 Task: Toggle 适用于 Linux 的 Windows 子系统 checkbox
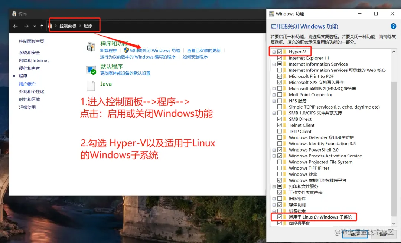click(x=280, y=217)
